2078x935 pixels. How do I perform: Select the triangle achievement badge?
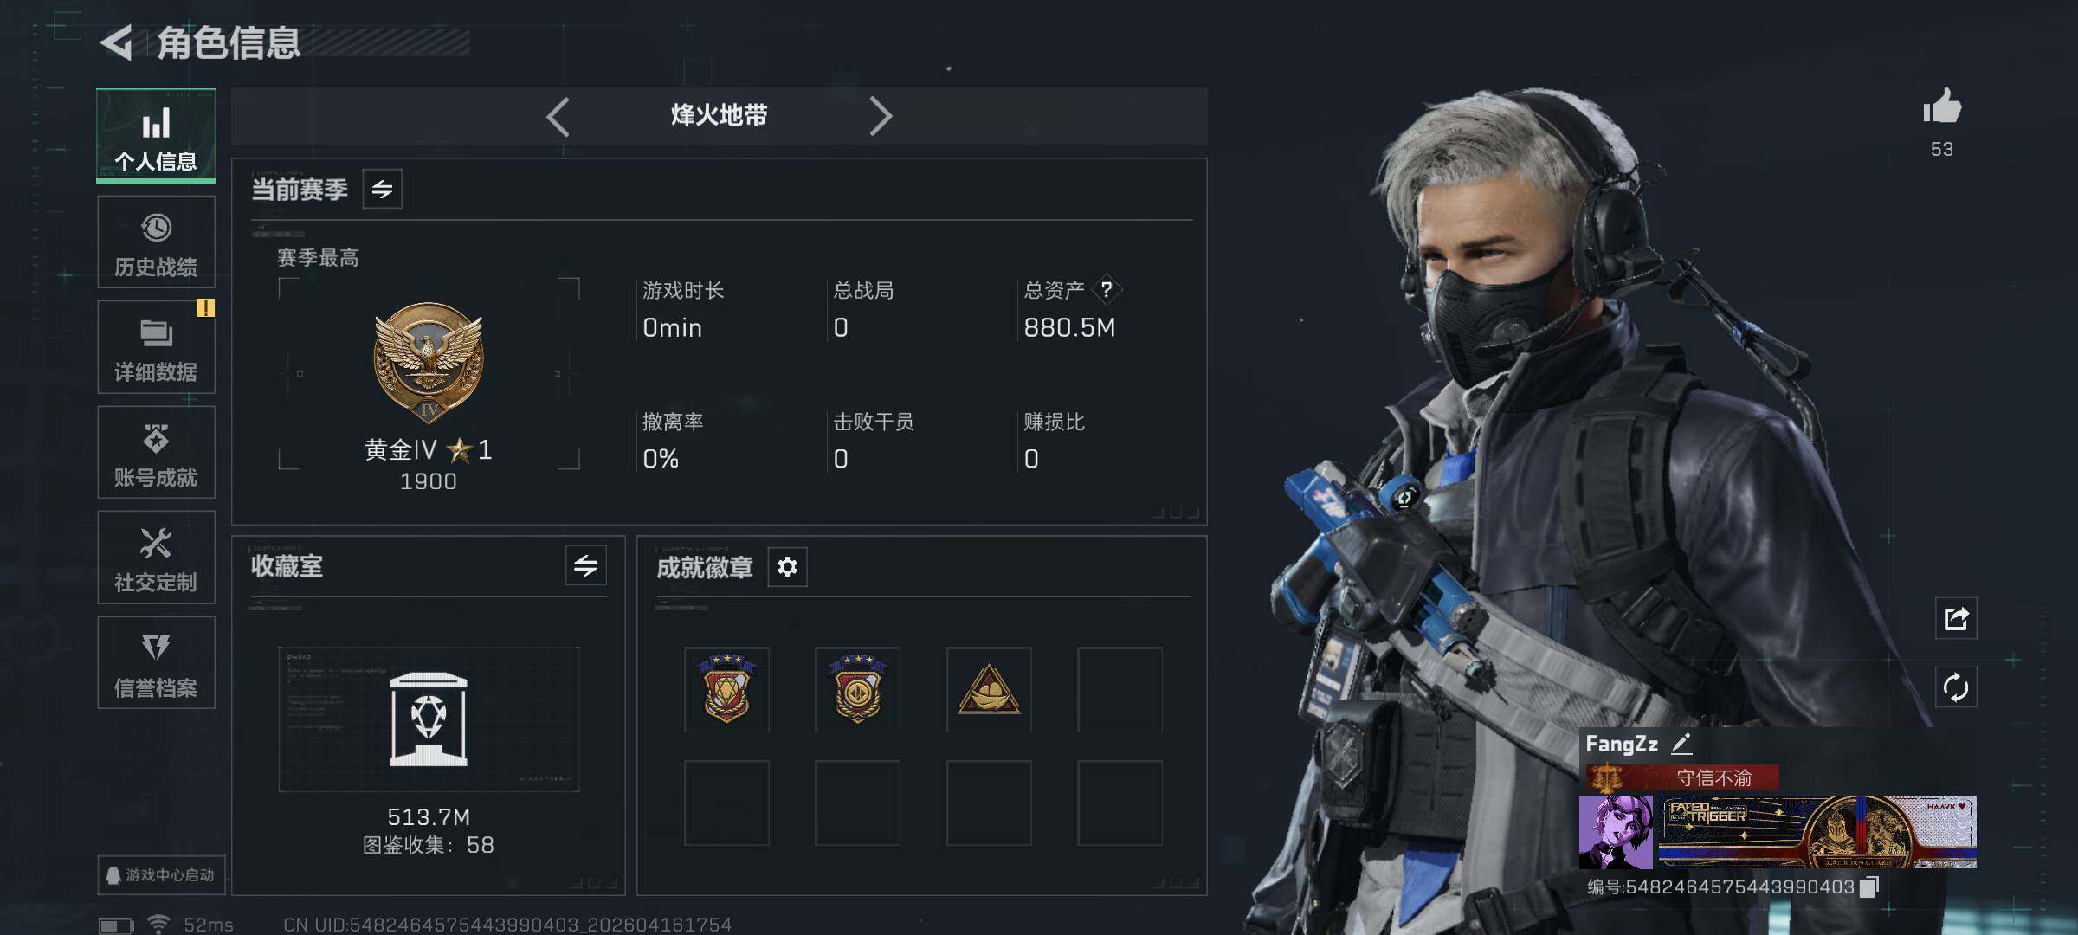[989, 690]
